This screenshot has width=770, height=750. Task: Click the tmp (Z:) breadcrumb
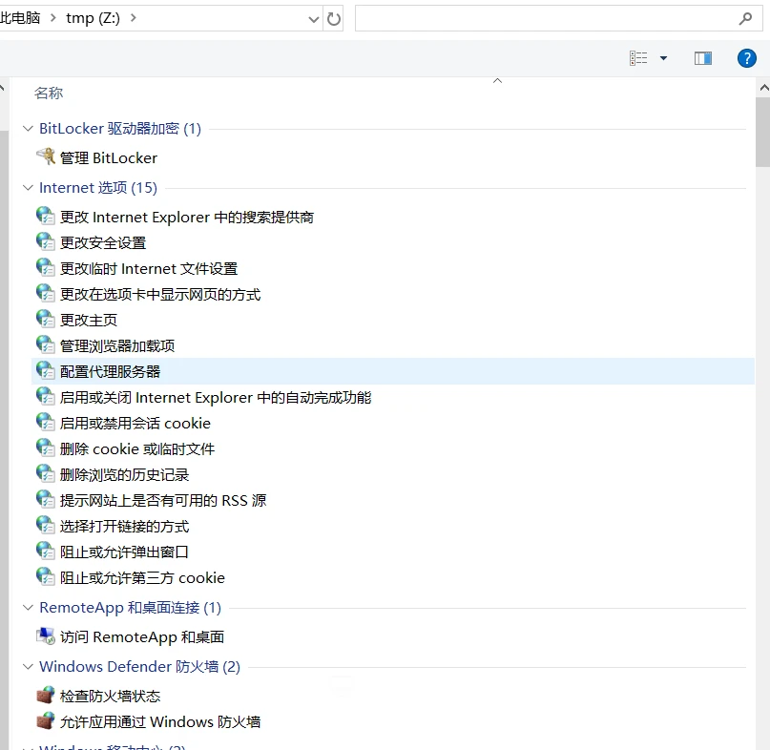(93, 18)
